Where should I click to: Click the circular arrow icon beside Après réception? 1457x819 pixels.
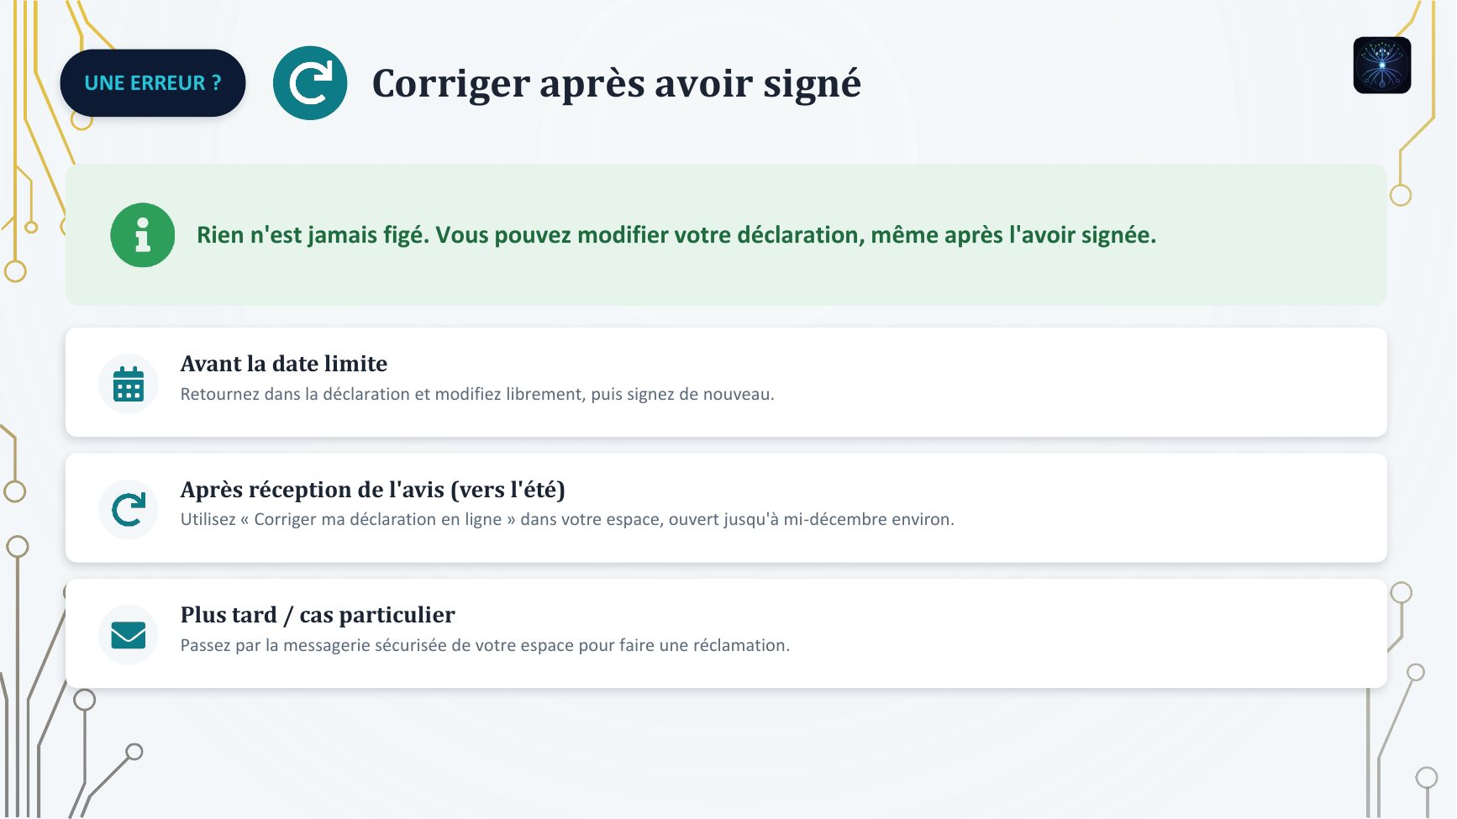tap(129, 509)
